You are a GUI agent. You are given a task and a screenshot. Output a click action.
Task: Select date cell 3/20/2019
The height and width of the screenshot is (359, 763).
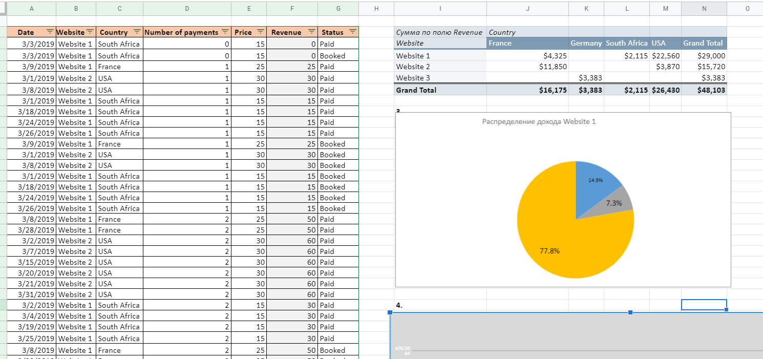coord(32,273)
